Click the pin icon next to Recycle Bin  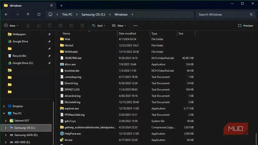(49, 56)
